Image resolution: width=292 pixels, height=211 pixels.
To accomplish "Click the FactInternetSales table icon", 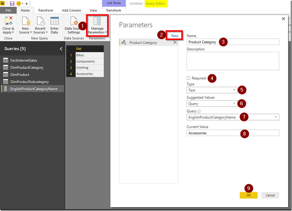I will coord(6,60).
